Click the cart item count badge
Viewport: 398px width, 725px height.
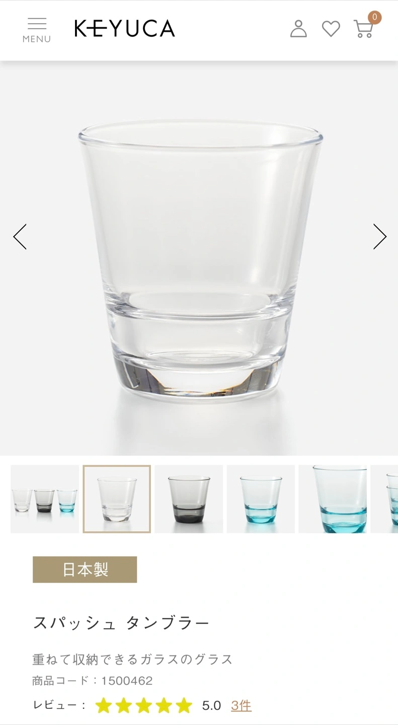pos(374,18)
